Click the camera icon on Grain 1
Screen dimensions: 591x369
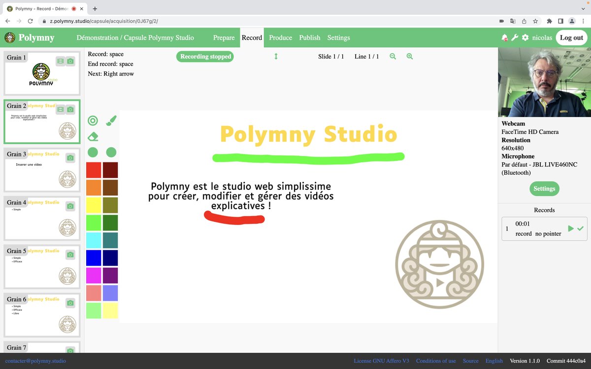coord(70,61)
